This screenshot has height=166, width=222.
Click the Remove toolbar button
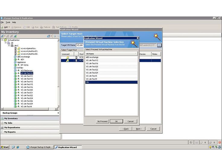(x=16, y=27)
